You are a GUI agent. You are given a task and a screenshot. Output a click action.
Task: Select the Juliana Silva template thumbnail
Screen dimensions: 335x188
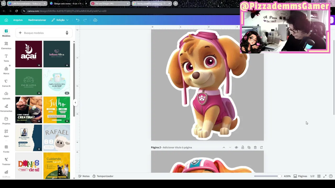57,54
